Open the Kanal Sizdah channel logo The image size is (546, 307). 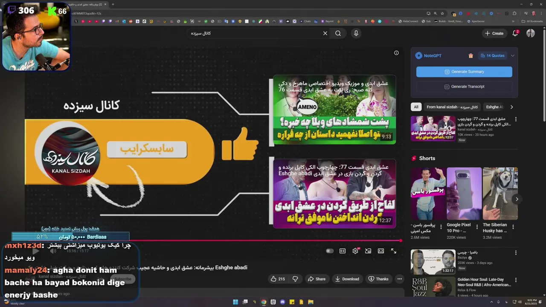click(71, 156)
